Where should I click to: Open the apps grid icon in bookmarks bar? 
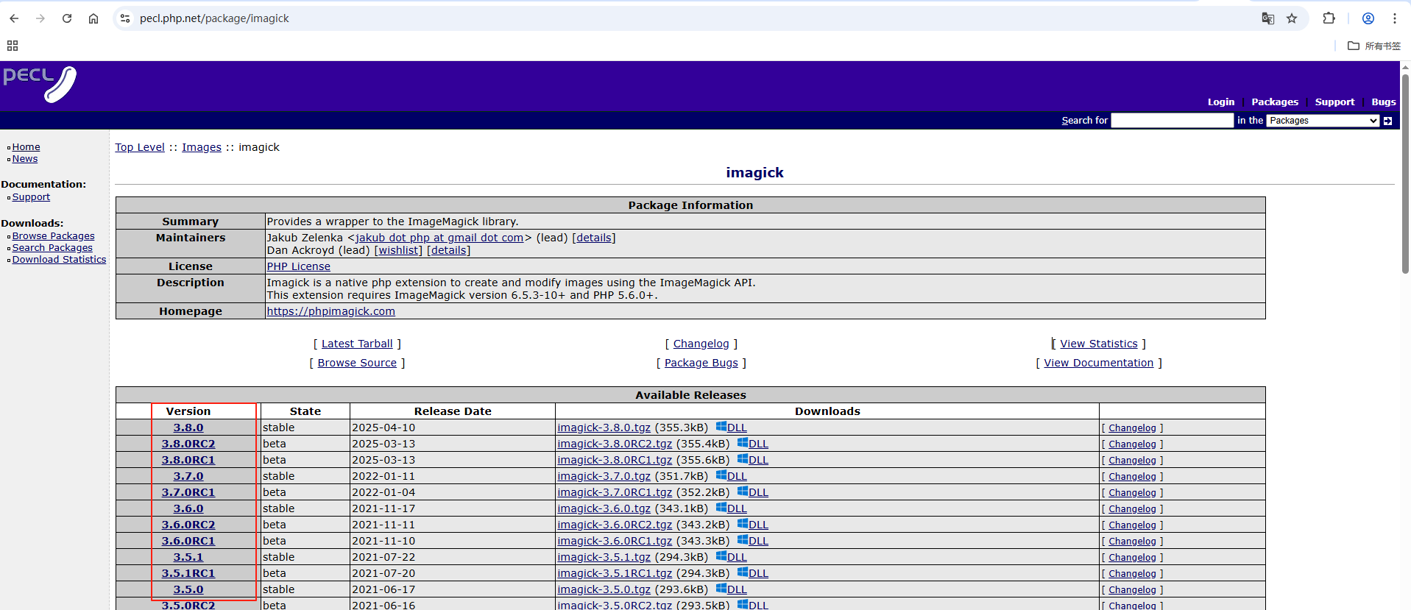coord(13,46)
